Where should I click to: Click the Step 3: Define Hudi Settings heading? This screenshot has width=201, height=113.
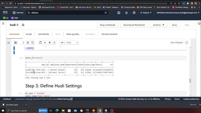[54, 86]
